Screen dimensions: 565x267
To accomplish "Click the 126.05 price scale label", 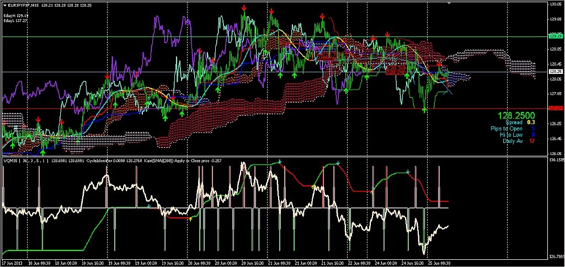I will tap(555, 153).
